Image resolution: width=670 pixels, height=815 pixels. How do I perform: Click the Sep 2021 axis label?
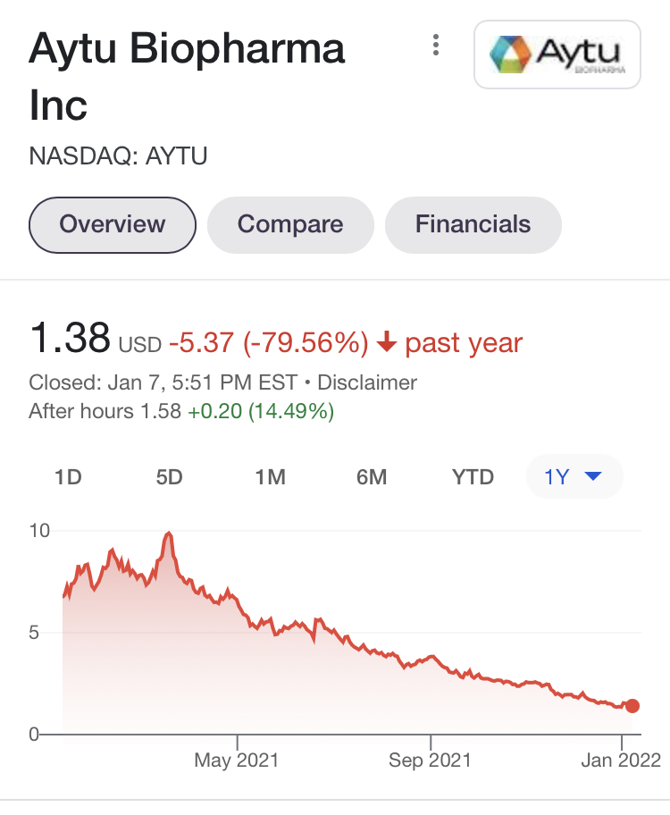click(x=431, y=760)
